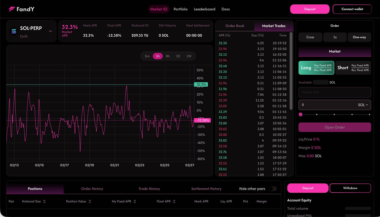Select the Short position option
The height and width of the screenshot is (217, 380).
[x=353, y=68]
